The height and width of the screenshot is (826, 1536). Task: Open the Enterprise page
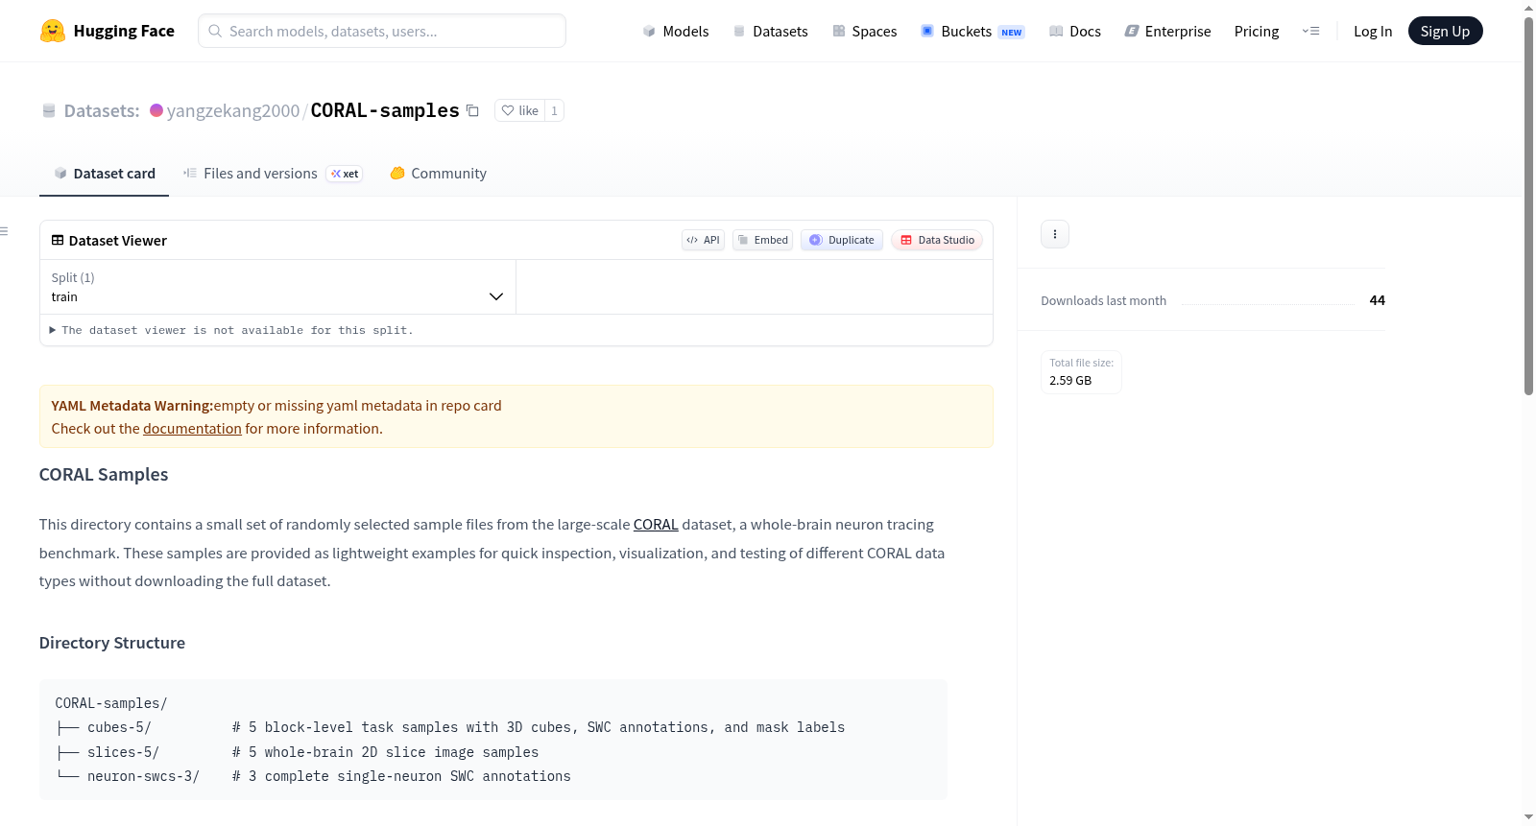coord(1167,31)
